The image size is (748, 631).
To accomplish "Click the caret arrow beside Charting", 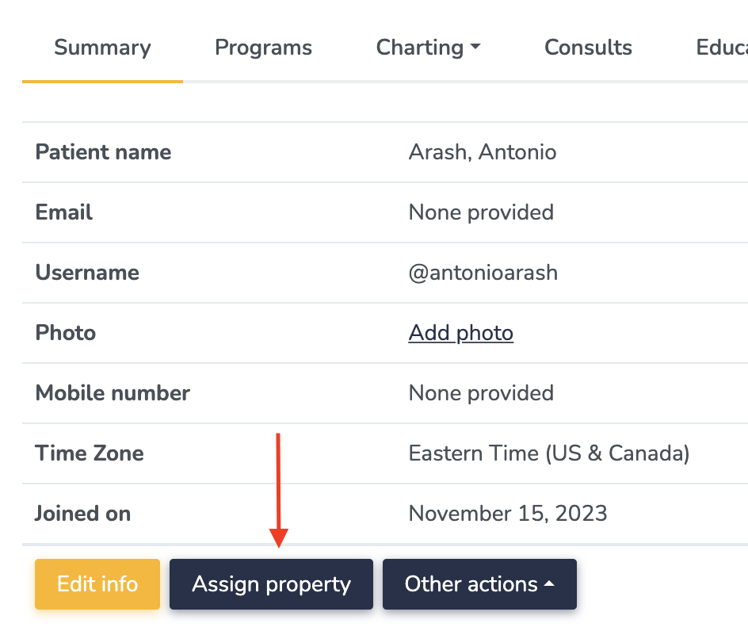I will click(x=475, y=48).
